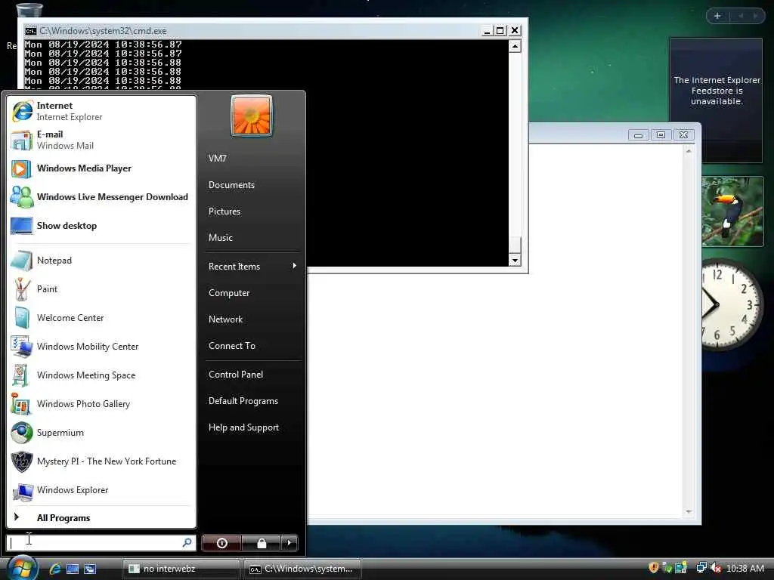Click cmd window scroll down arrow

pyautogui.click(x=514, y=260)
